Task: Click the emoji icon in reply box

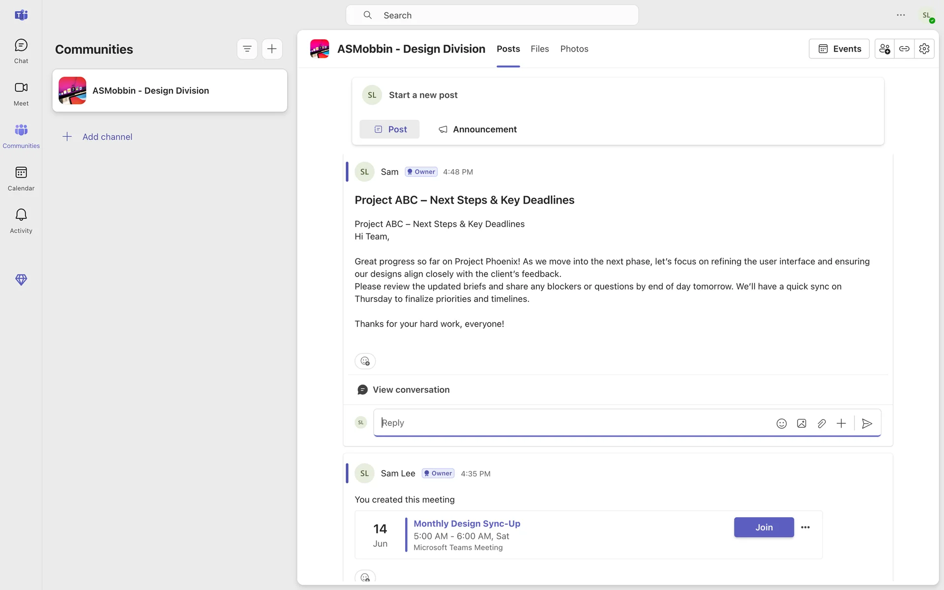Action: [x=781, y=423]
